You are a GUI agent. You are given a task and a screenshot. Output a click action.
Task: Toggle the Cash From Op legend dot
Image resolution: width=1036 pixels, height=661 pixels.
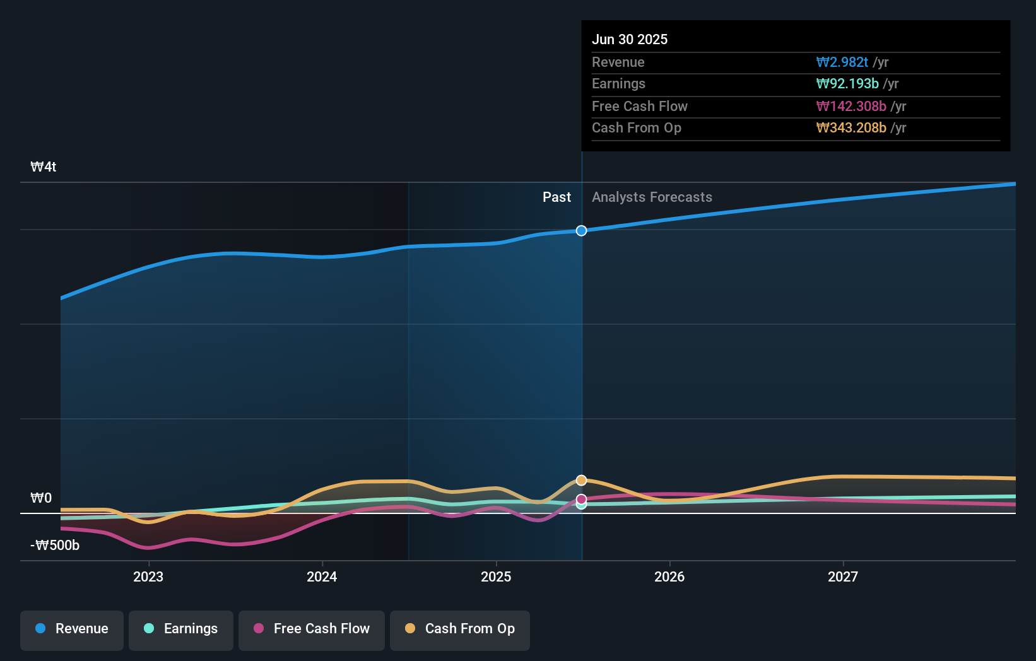tap(411, 629)
